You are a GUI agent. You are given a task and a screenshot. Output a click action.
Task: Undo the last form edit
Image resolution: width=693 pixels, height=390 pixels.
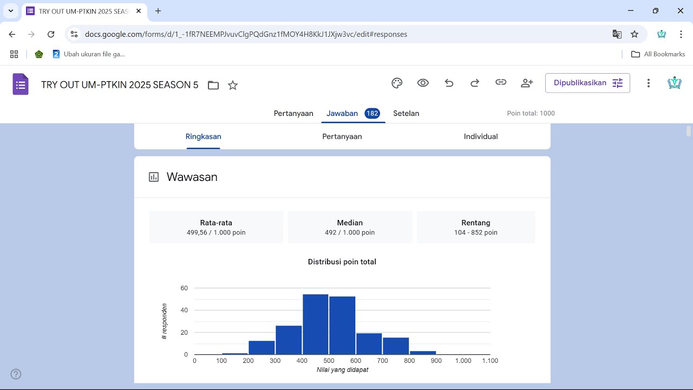tap(449, 83)
